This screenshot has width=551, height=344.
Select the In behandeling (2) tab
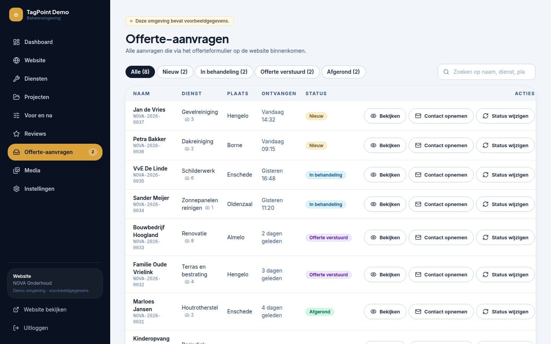224,72
